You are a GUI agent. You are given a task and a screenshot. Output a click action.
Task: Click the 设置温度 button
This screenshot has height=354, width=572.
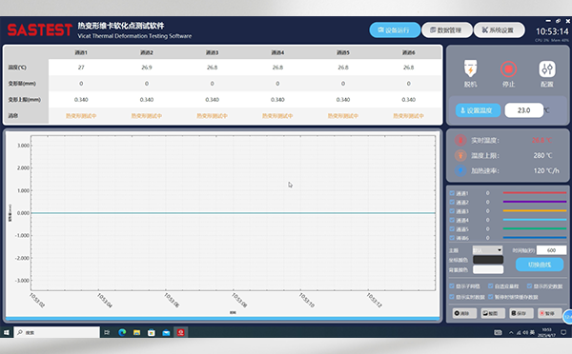click(478, 110)
